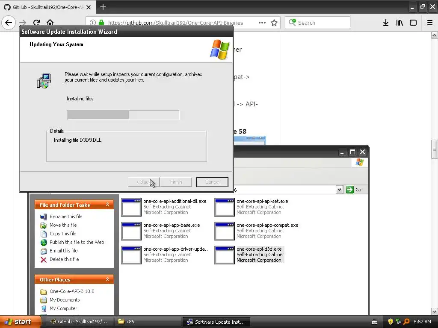Open the One-Core-API-2.10.0 folder link
Screen dimensions: 438x328
tap(72, 291)
